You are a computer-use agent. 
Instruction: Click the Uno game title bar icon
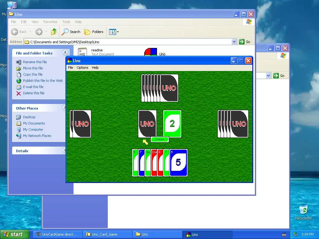click(69, 61)
